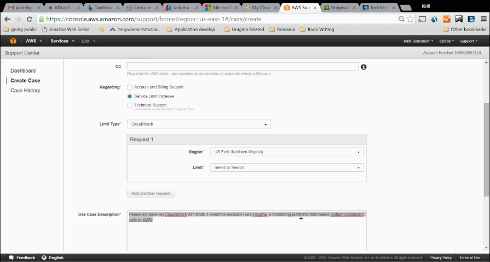Click the Feedback speech bubble icon
Screen dimensions: 490x262
(x=11, y=258)
